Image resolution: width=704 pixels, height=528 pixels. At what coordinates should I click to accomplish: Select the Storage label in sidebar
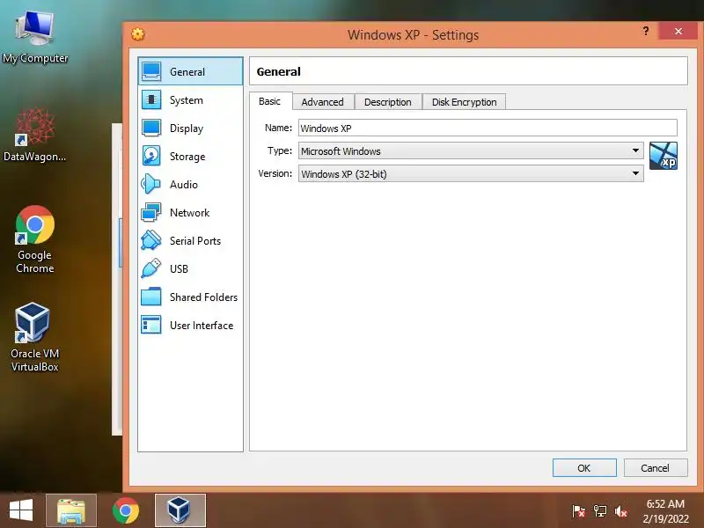tap(187, 157)
